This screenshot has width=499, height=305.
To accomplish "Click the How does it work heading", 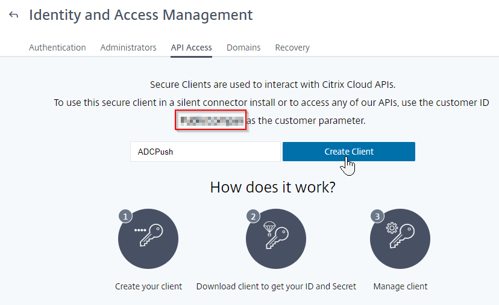I will 273,187.
